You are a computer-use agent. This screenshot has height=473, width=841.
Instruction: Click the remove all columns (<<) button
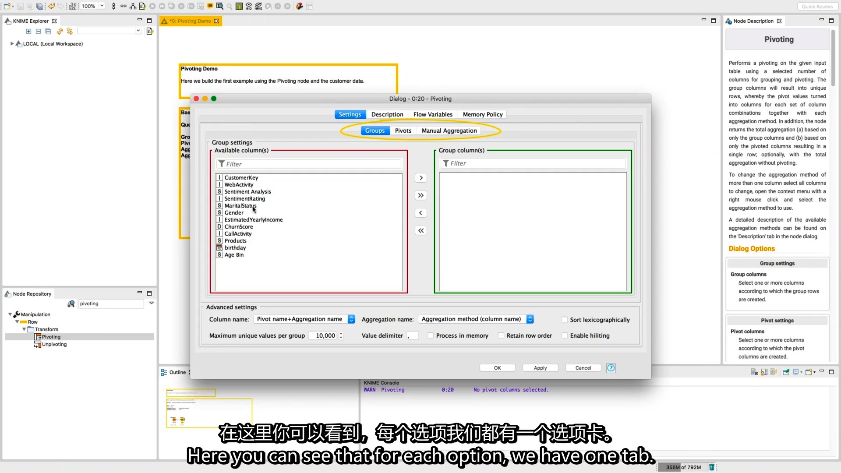click(421, 230)
